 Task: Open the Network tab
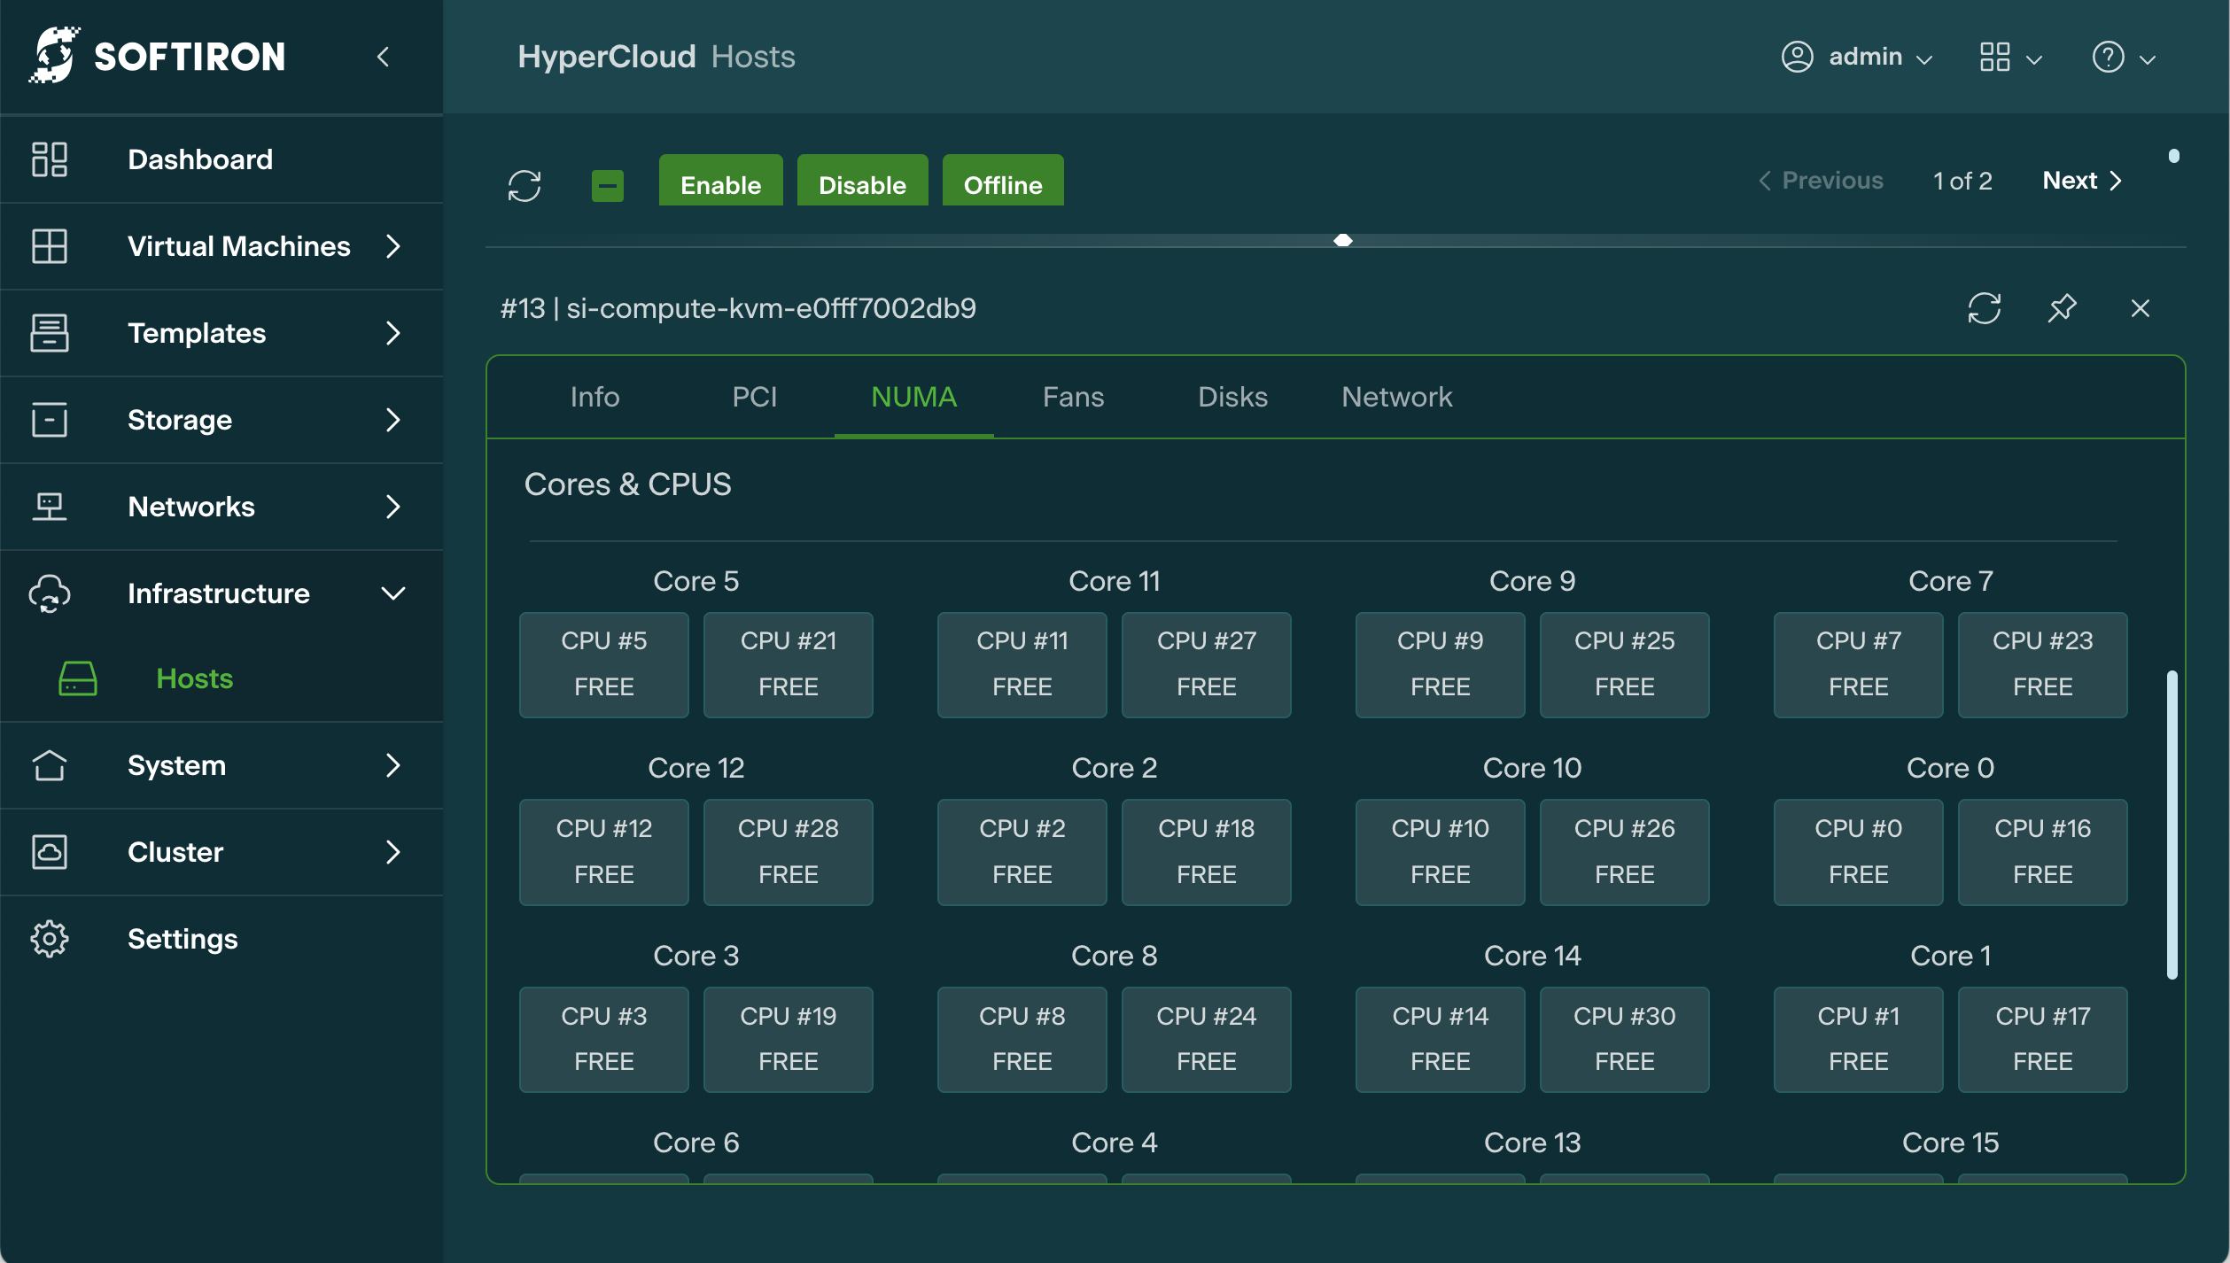(1396, 397)
